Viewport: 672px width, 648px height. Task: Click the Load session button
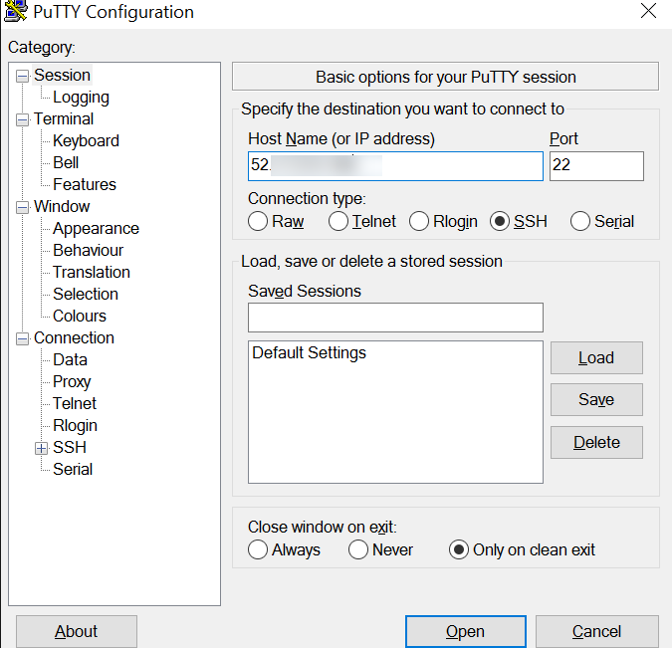(595, 358)
